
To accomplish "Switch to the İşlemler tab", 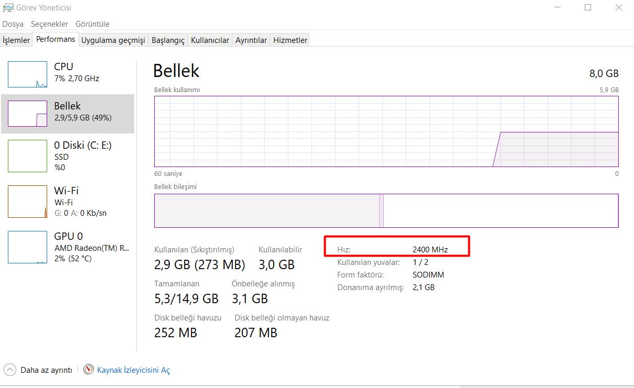I will coord(16,40).
